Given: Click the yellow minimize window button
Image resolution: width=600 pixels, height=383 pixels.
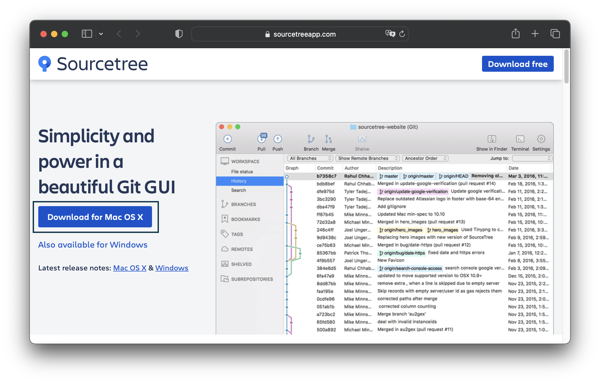Looking at the screenshot, I should point(54,34).
